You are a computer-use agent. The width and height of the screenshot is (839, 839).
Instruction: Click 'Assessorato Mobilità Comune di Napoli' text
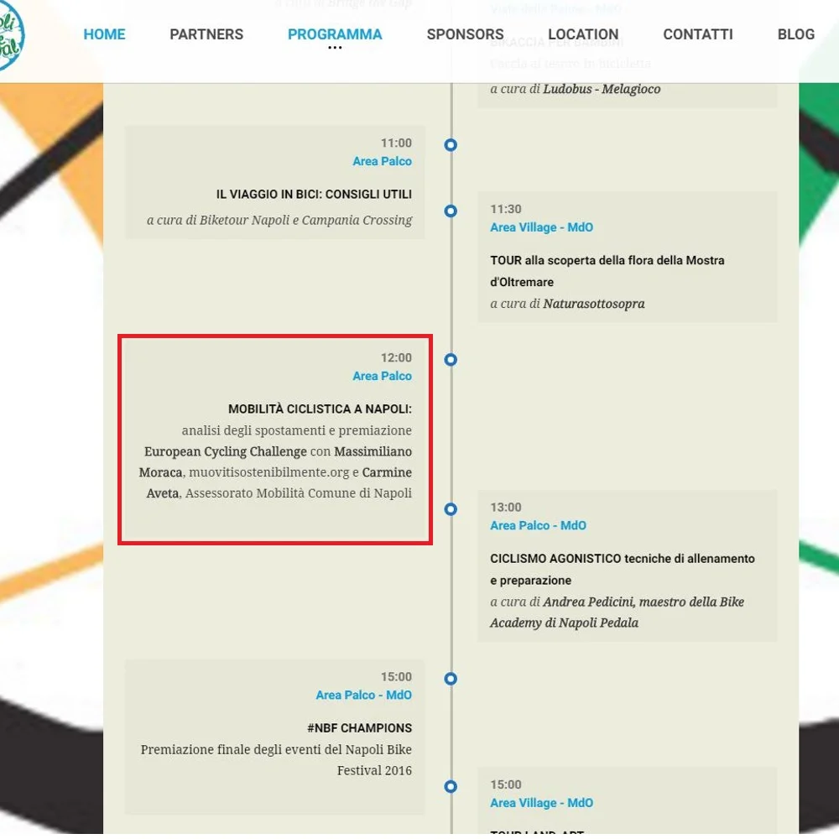tap(299, 493)
